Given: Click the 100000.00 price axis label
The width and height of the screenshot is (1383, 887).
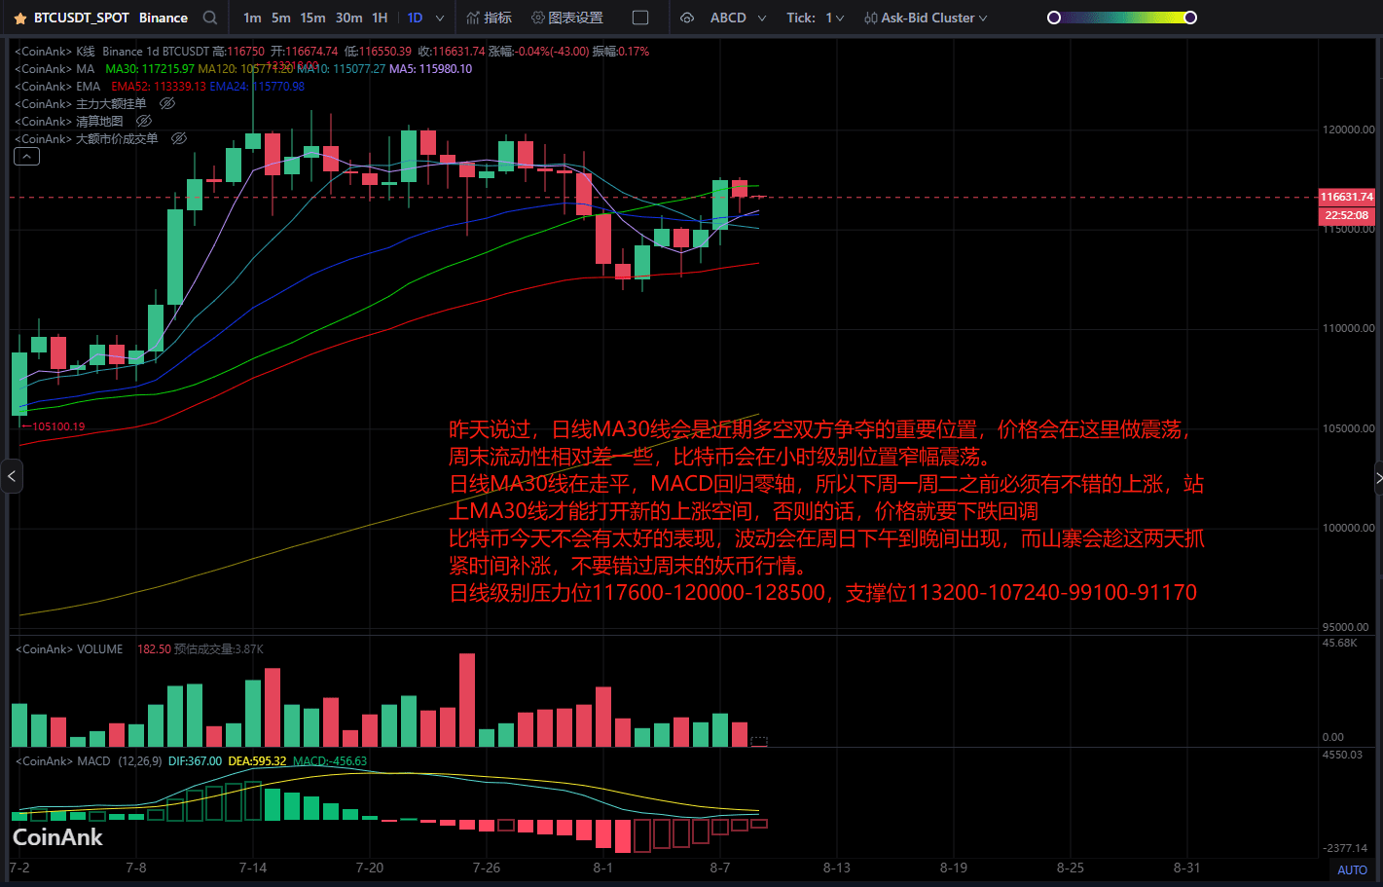Looking at the screenshot, I should coord(1349,528).
